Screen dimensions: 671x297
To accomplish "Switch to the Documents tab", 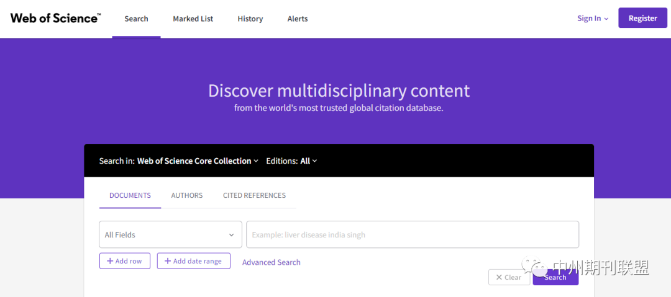I will point(130,195).
